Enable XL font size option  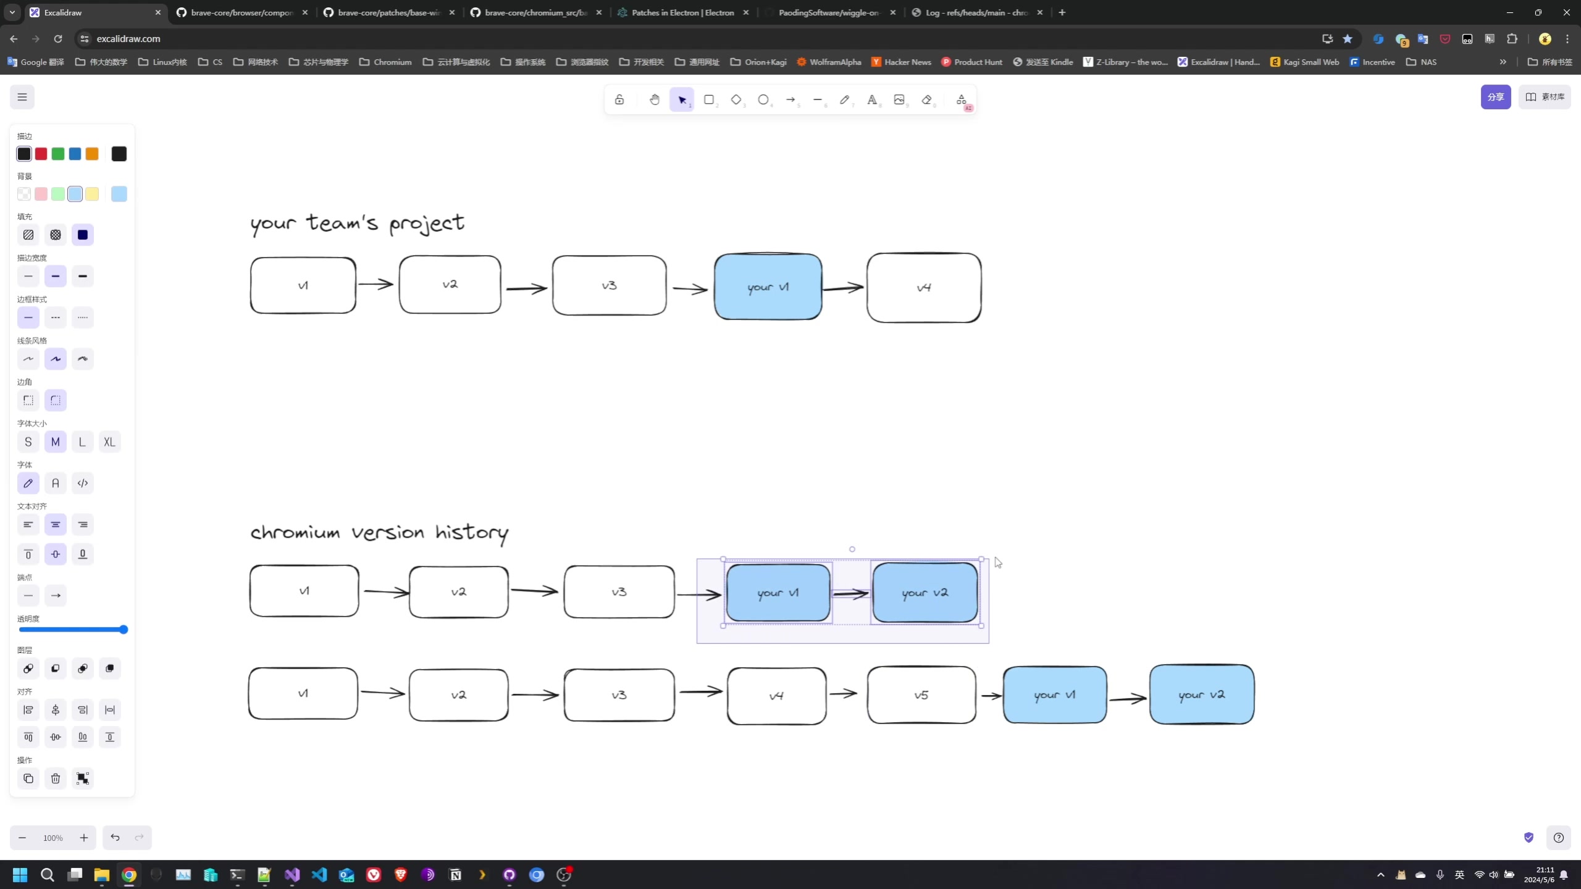pos(109,443)
